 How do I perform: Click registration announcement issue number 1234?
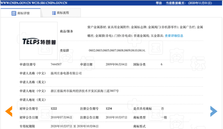click(x=109, y=109)
